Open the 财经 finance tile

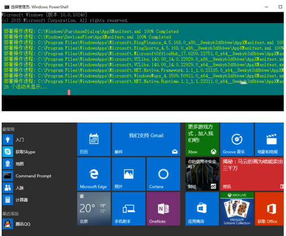point(202,174)
